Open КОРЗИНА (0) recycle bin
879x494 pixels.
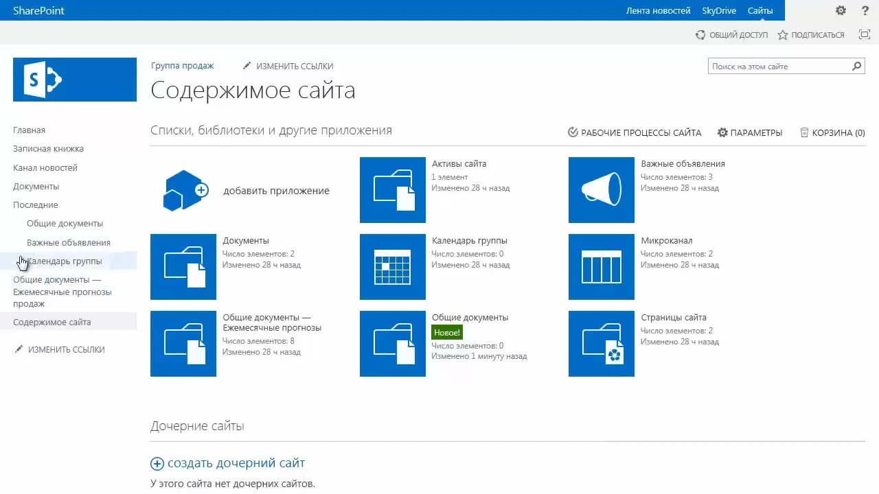tap(832, 132)
